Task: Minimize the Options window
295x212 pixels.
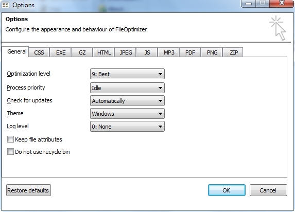Action: (249, 4)
